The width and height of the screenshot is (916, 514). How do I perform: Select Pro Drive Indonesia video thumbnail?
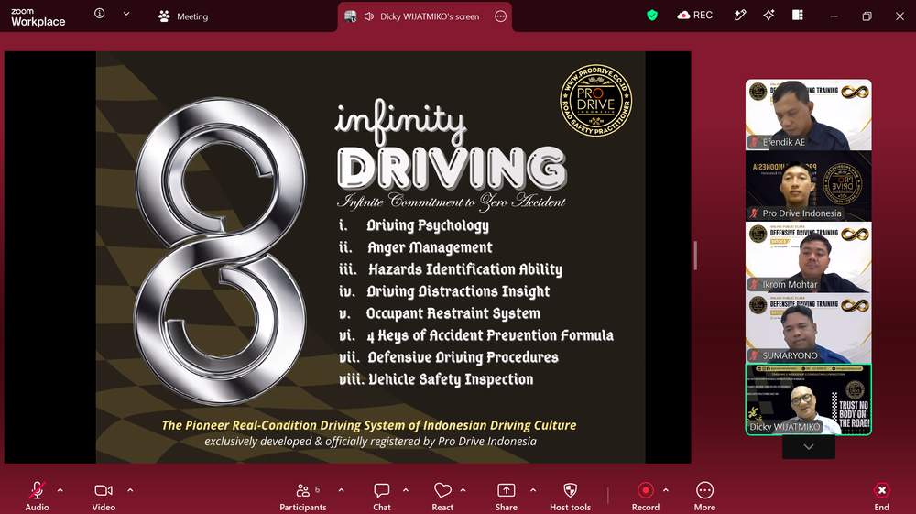809,186
